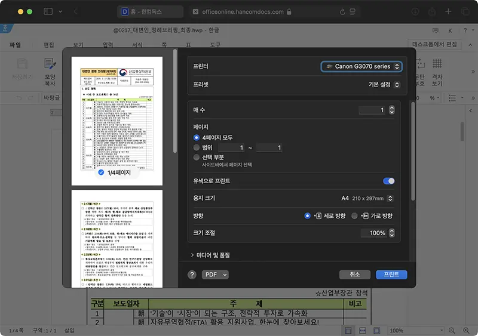Click the print dialog help button
Image resolution: width=478 pixels, height=336 pixels.
pos(192,275)
